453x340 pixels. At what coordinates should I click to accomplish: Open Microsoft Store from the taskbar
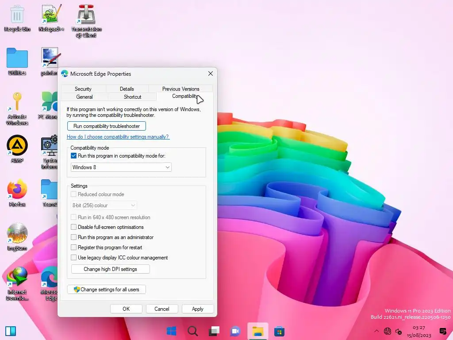pyautogui.click(x=280, y=331)
